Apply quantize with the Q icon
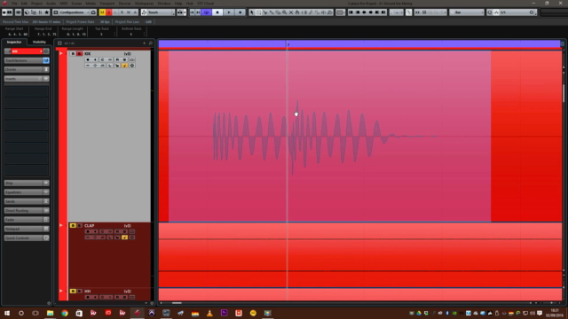Image resolution: width=568 pixels, height=319 pixels. 490,12
